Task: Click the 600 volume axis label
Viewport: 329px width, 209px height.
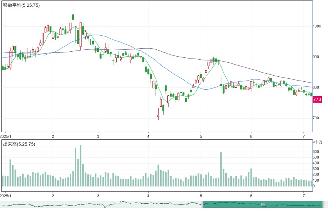Action: click(316, 152)
